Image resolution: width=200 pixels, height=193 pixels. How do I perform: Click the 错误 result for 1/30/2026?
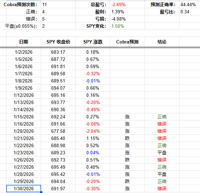point(162,189)
